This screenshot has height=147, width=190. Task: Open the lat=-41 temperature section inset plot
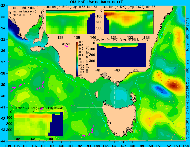[x=39, y=124]
